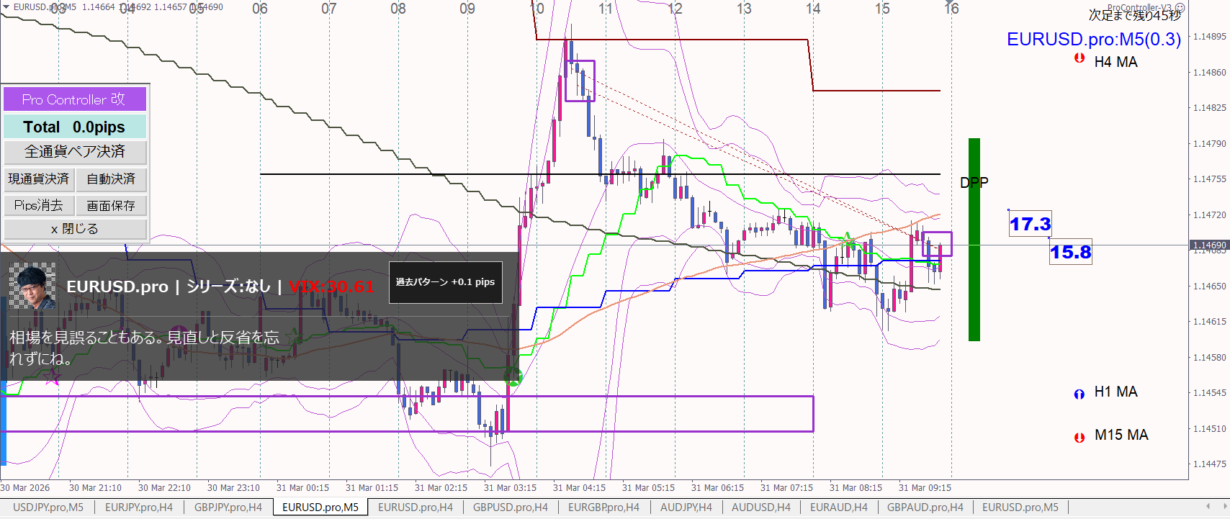Click the red M15 MA down-arrow icon
This screenshot has width=1230, height=519.
(1079, 437)
